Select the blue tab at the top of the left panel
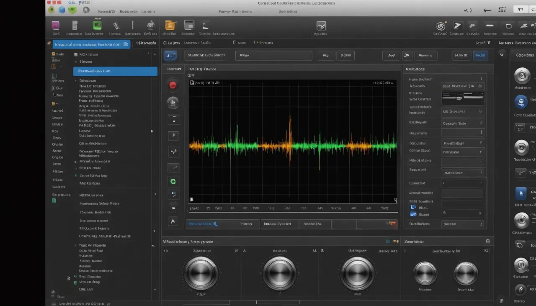 [x=92, y=44]
